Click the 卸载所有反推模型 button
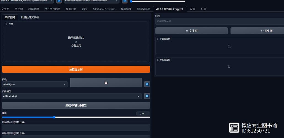This screenshot has width=284, height=138. coord(76,105)
